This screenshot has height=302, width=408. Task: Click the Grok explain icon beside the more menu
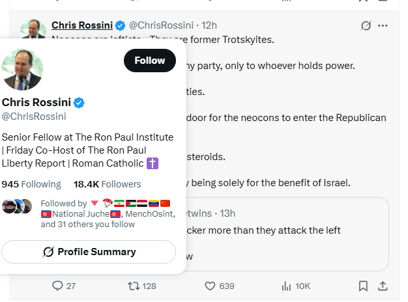pos(366,26)
